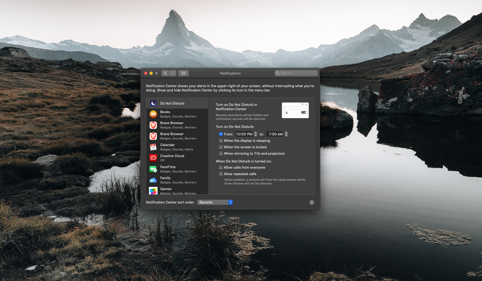Check Allow repeated calls option
Screen dimensions: 482x281
click(x=221, y=174)
